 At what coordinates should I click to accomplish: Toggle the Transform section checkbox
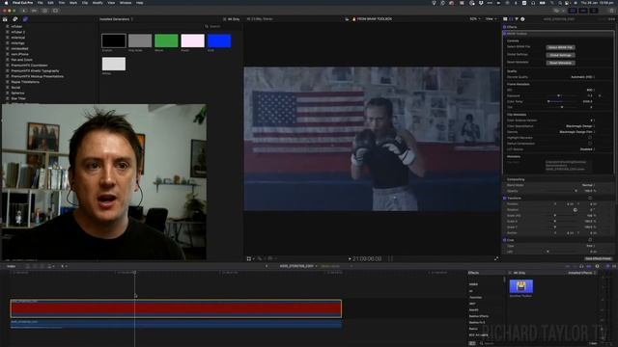(504, 198)
